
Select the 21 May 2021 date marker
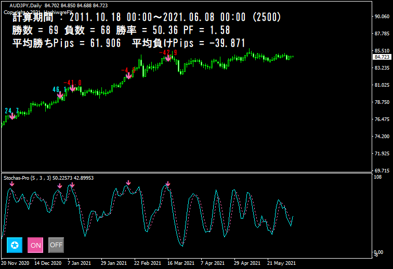(281, 263)
